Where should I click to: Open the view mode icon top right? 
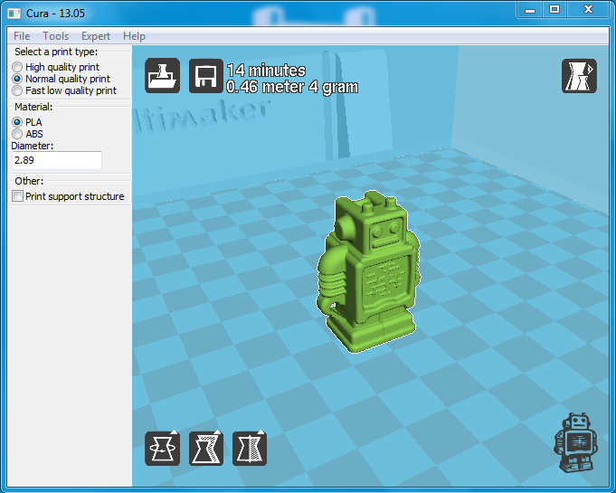click(x=579, y=76)
